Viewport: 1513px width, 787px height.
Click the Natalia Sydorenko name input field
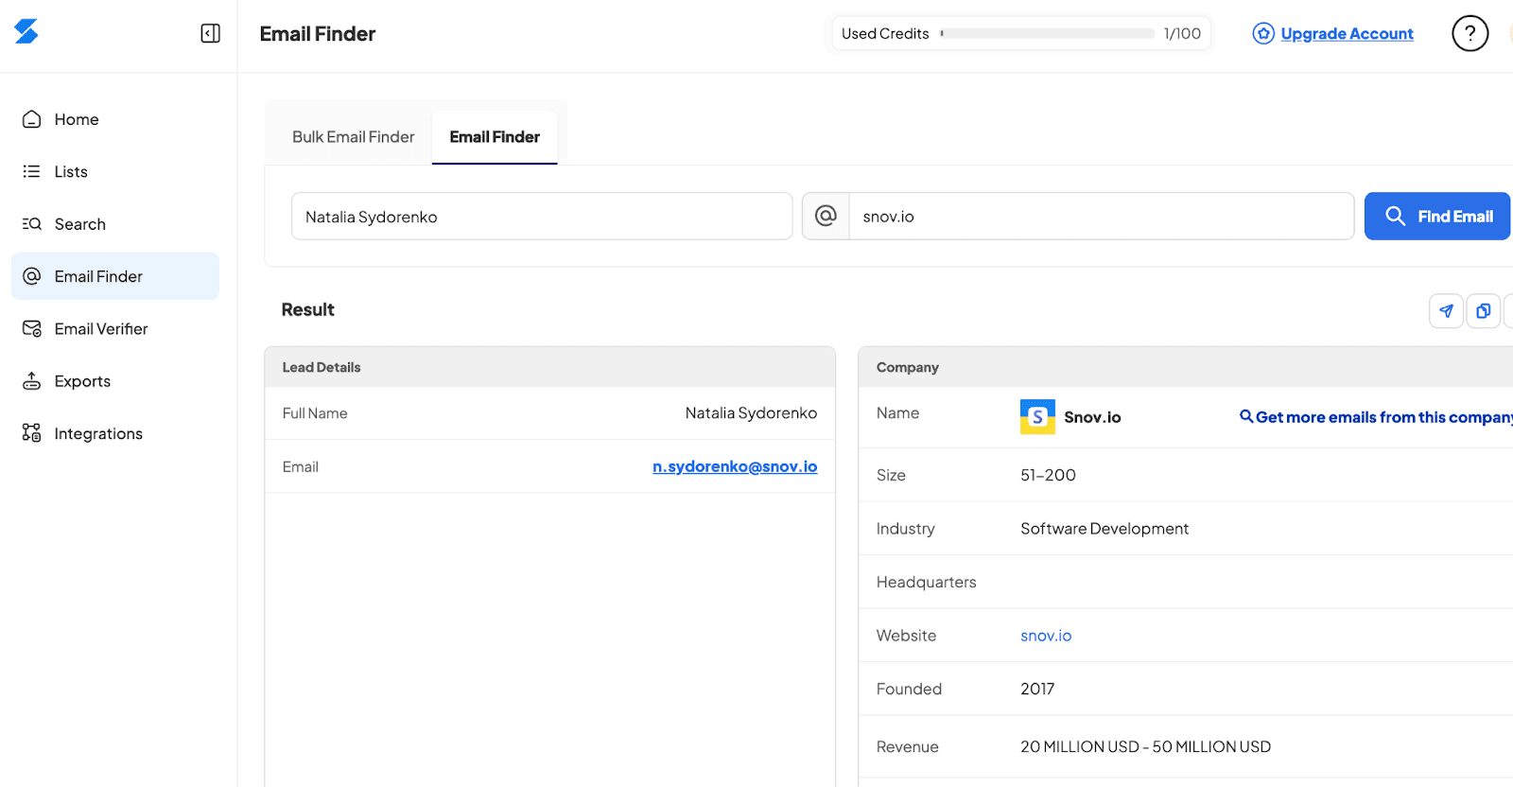[541, 217]
